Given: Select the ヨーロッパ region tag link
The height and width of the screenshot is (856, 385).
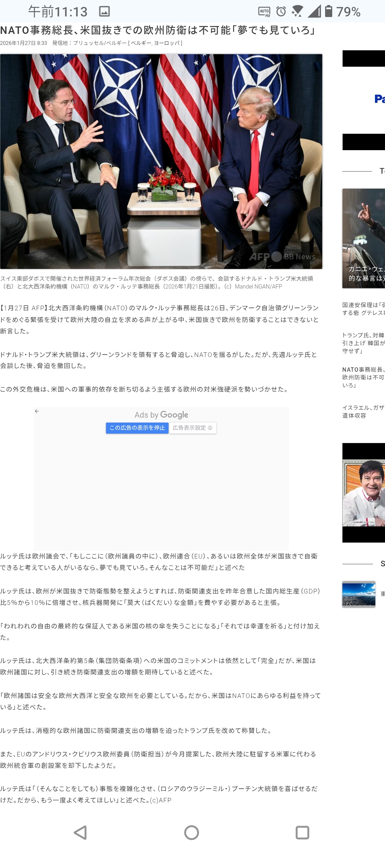Looking at the screenshot, I should click(x=167, y=43).
